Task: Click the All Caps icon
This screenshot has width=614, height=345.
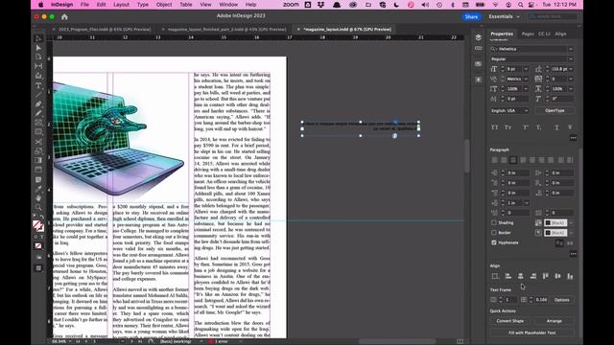Action: pyautogui.click(x=495, y=127)
